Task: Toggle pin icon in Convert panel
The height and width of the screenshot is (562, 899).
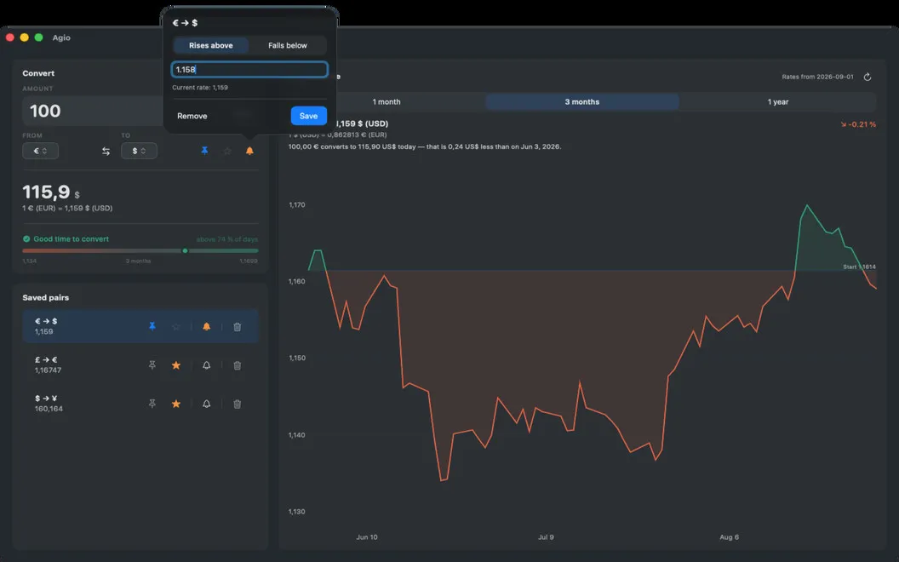Action: (x=204, y=151)
